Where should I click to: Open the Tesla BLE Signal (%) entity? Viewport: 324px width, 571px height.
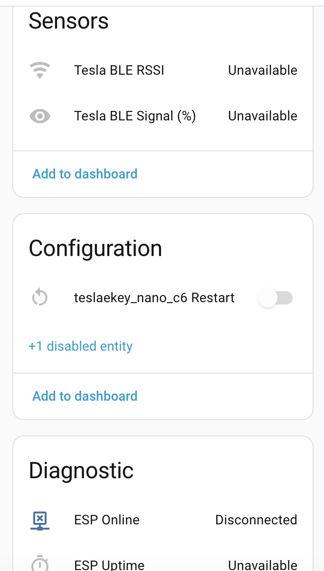[x=135, y=116]
